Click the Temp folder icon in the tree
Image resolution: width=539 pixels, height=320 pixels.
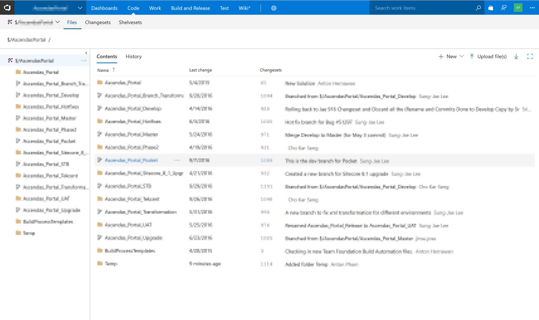pyautogui.click(x=18, y=233)
